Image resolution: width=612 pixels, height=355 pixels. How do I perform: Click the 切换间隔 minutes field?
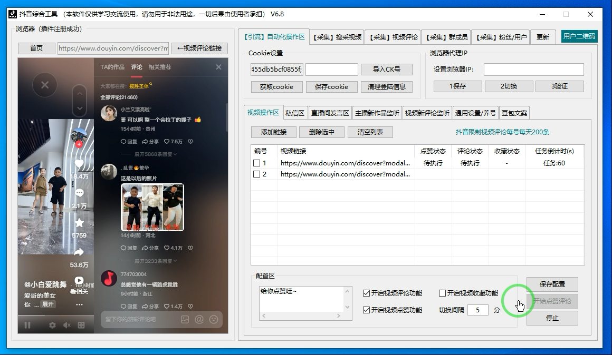pyautogui.click(x=478, y=310)
